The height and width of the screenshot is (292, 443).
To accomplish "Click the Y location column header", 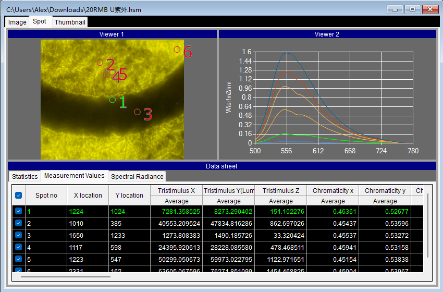I will tap(129, 196).
